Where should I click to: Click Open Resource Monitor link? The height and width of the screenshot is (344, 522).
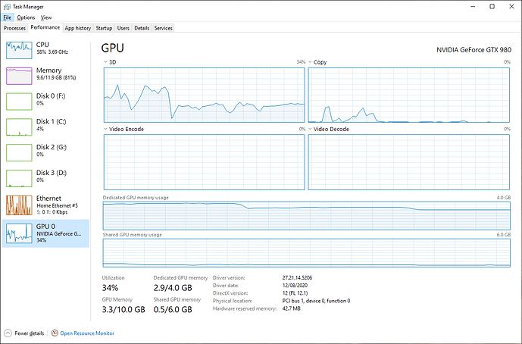(87, 333)
